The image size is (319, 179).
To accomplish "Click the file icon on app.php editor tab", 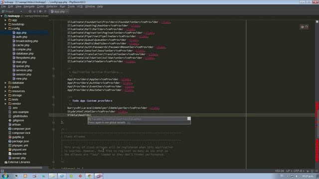I will tap(52, 11).
